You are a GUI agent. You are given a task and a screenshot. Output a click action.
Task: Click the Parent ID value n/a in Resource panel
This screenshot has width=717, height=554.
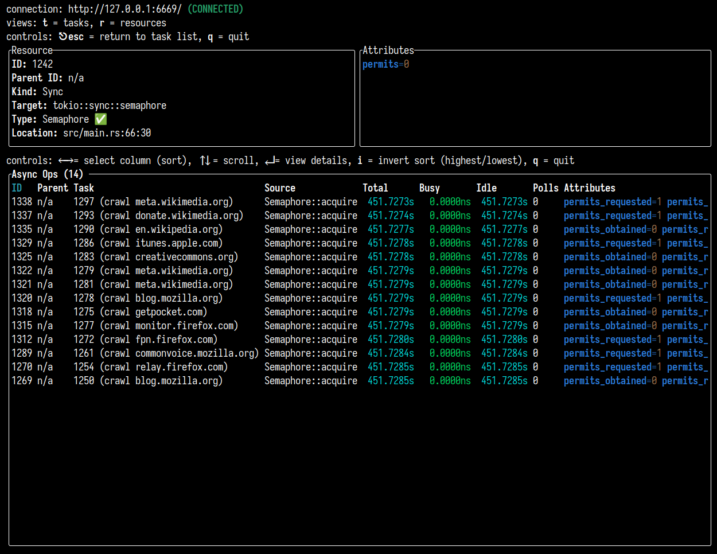(76, 78)
